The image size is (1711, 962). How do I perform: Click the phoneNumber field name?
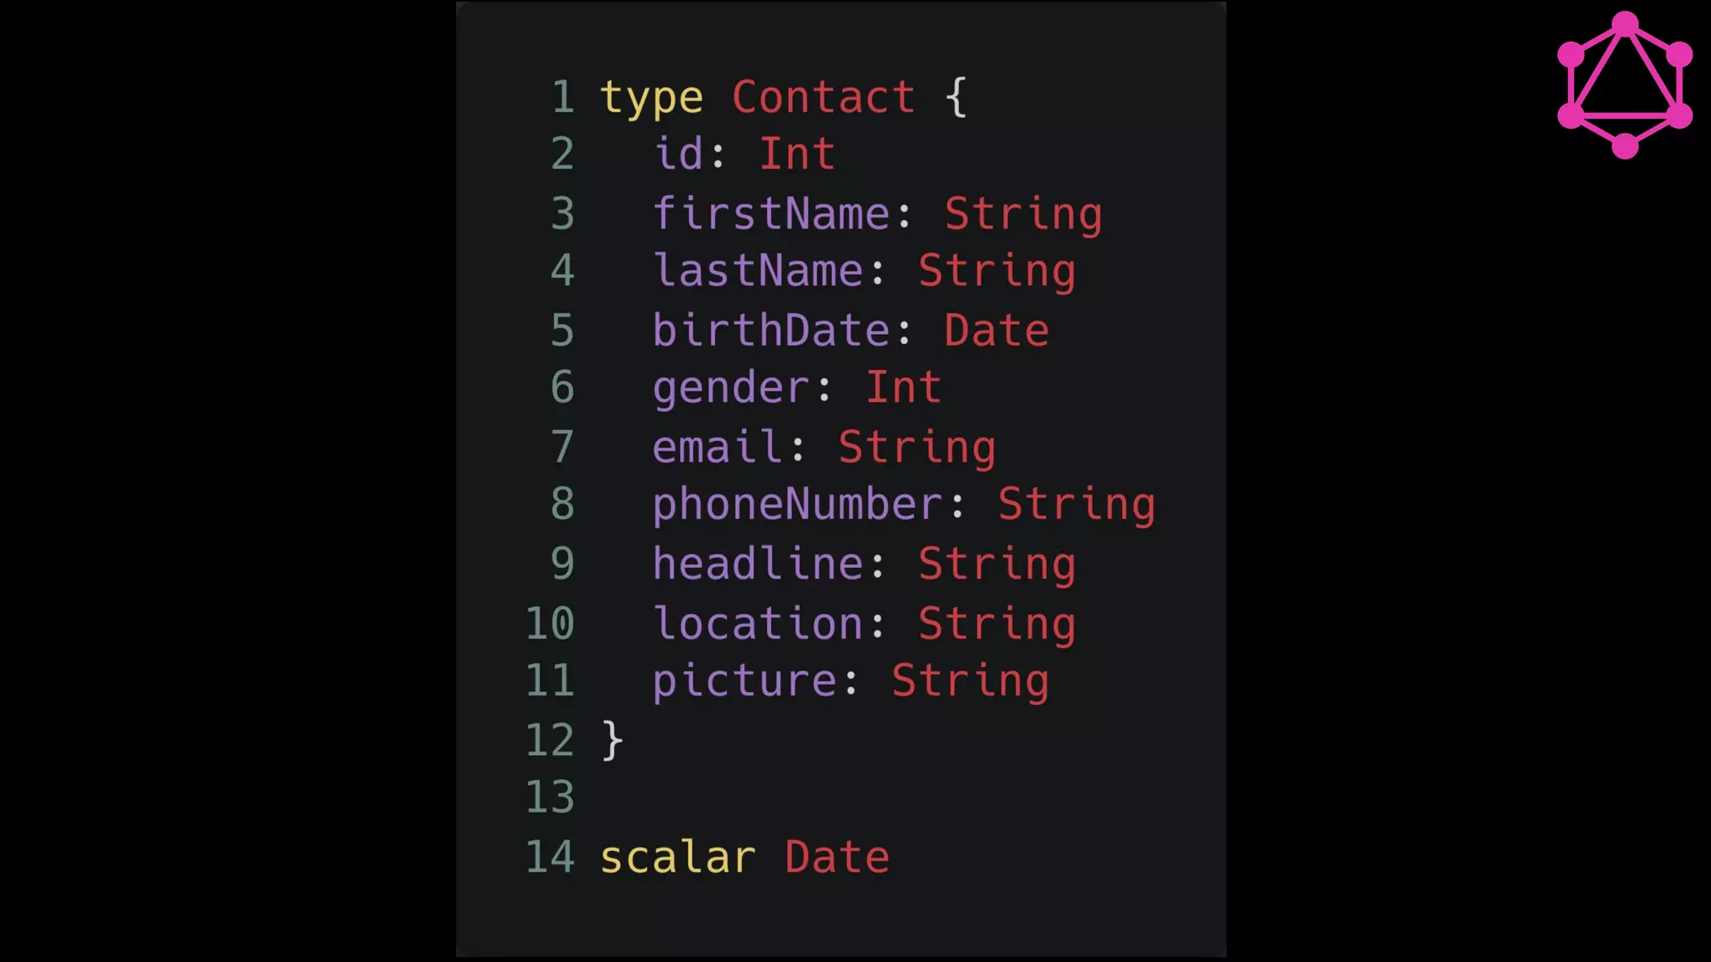798,506
